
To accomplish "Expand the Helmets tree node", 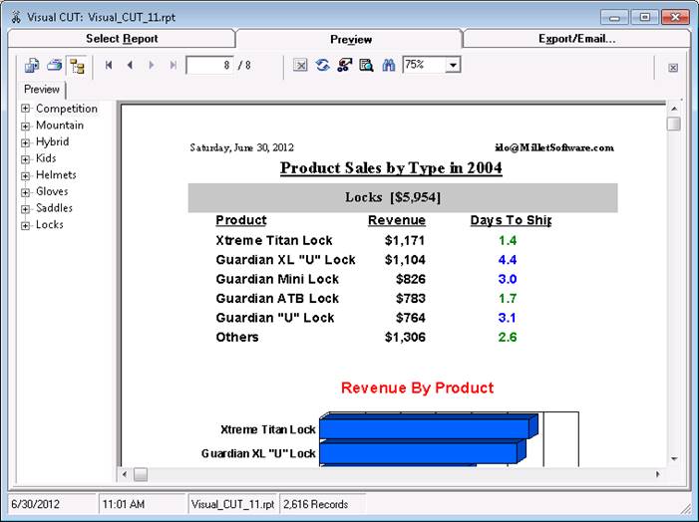I will click(x=26, y=175).
